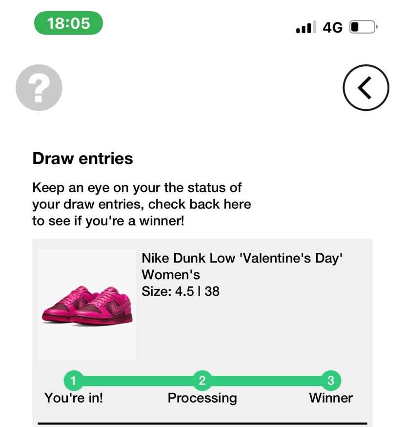Tap the battery indicator icon
The width and height of the screenshot is (405, 427).
point(364,27)
